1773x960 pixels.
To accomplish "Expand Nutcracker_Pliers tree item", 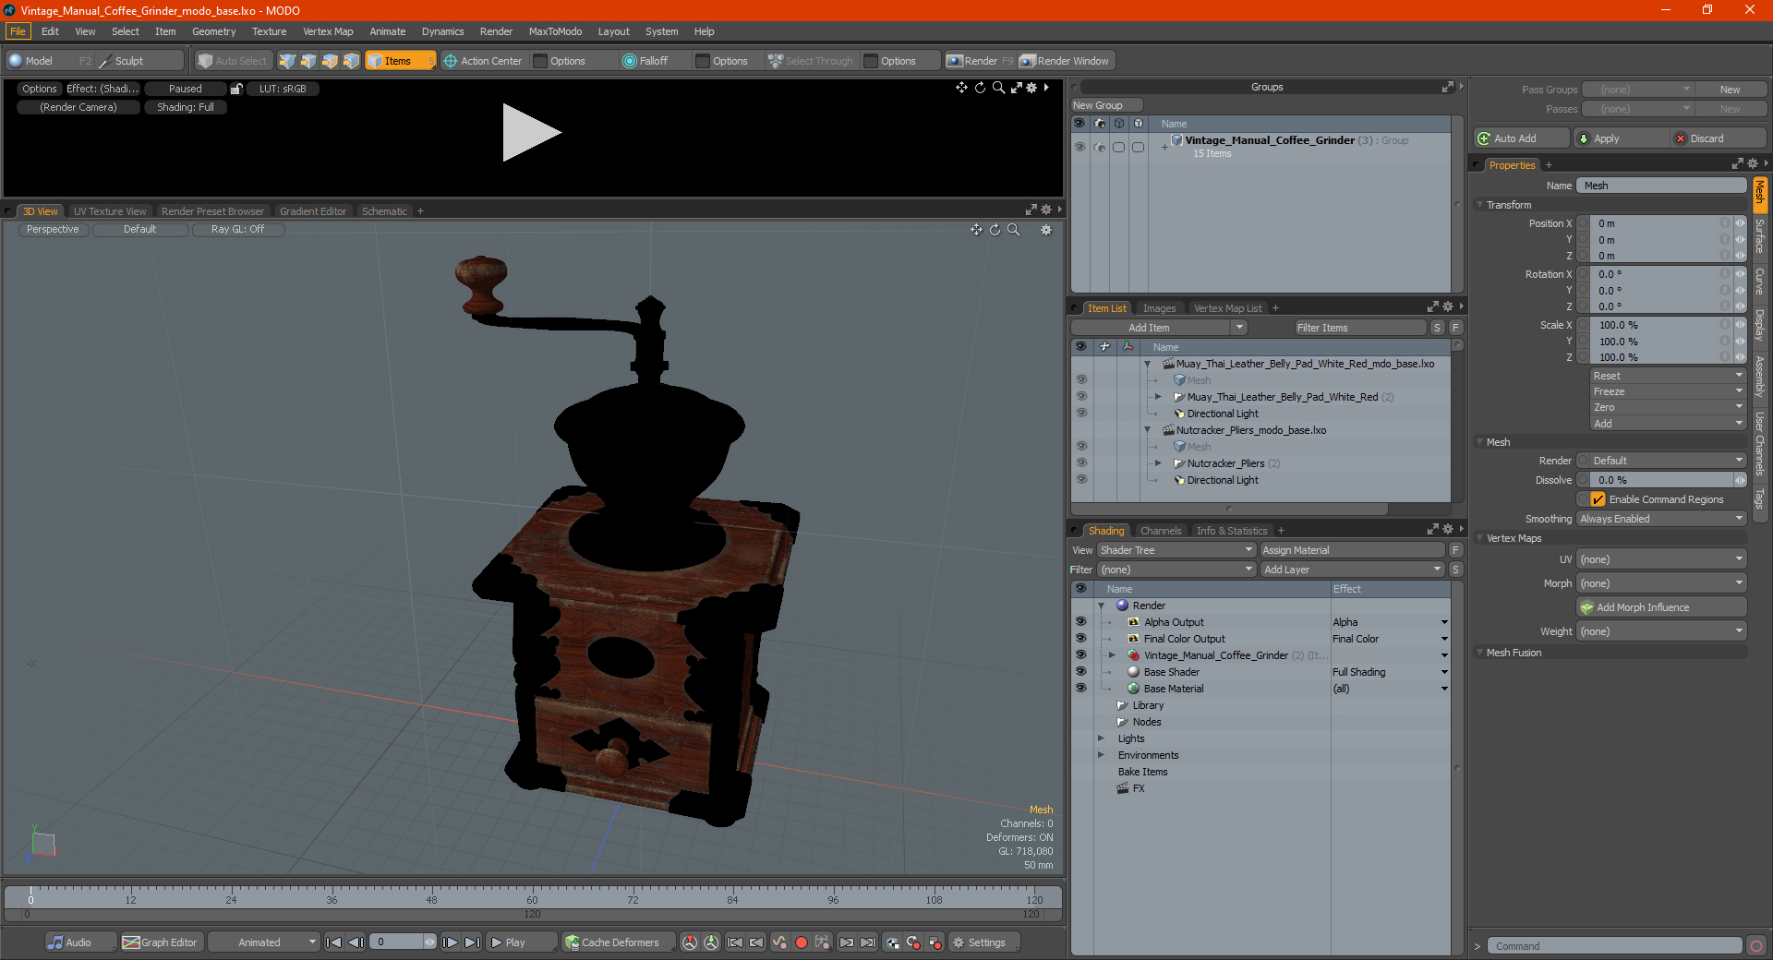I will (1158, 463).
